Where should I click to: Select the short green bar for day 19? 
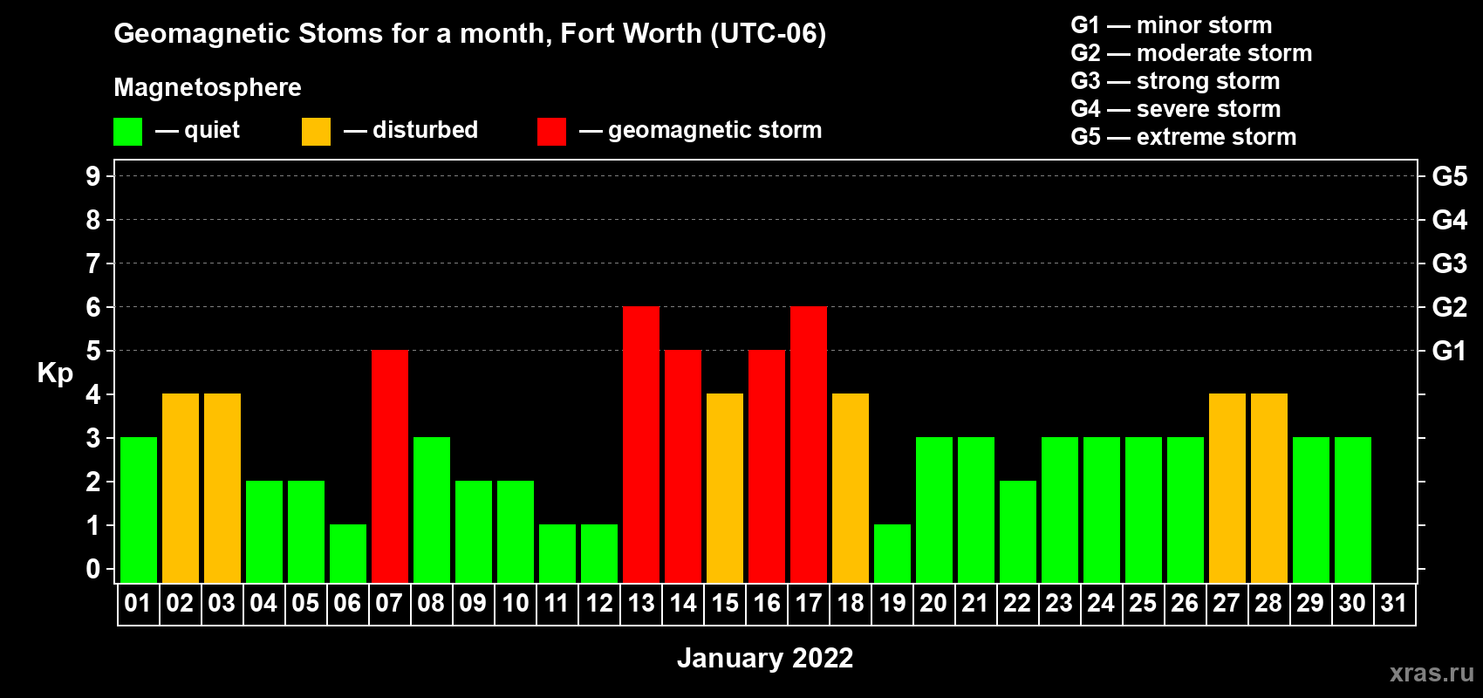(892, 553)
